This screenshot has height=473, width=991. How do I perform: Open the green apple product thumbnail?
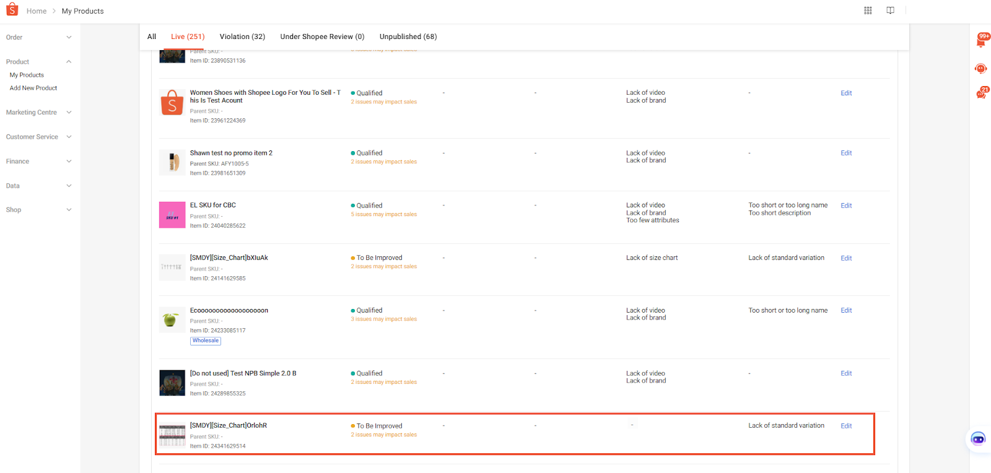pos(172,320)
